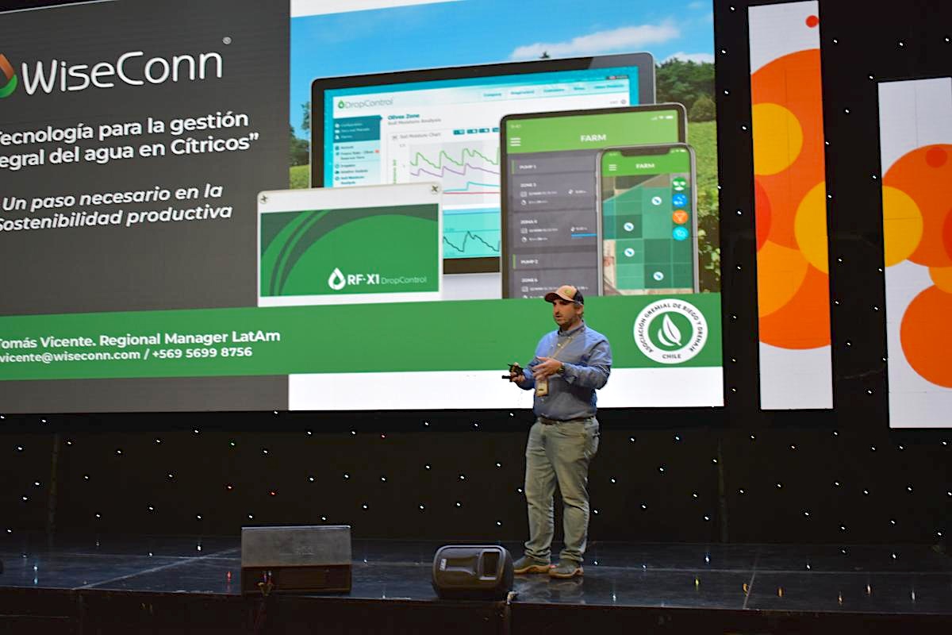Click the DropControl logo on the laptop screen
Screen dimensions: 952x635
point(364,104)
